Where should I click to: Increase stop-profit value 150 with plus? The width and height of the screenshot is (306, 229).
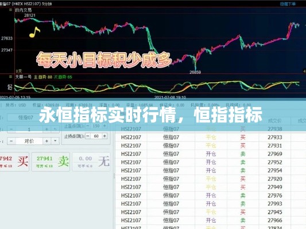[104, 126]
